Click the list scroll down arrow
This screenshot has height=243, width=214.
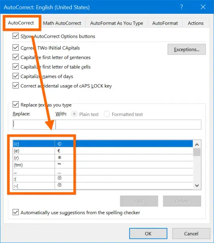pyautogui.click(x=197, y=185)
